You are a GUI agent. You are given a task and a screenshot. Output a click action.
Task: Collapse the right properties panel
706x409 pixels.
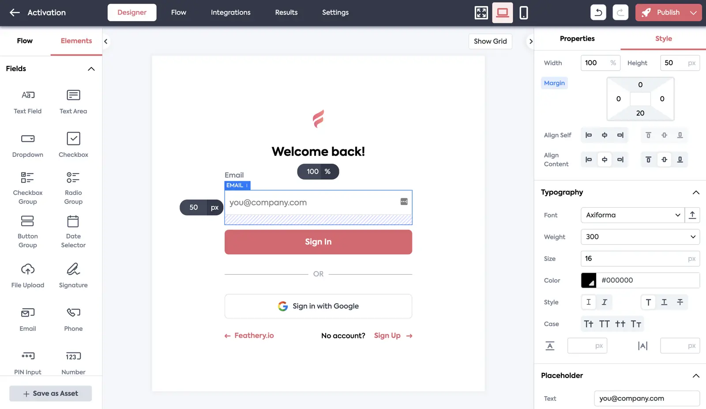click(x=530, y=42)
